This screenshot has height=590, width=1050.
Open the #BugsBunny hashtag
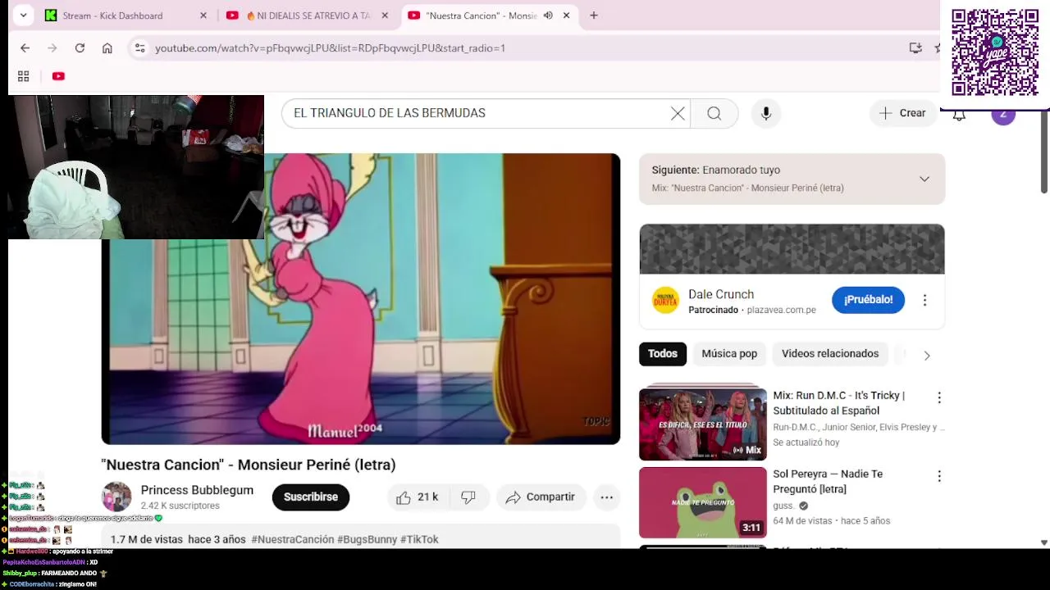[367, 539]
